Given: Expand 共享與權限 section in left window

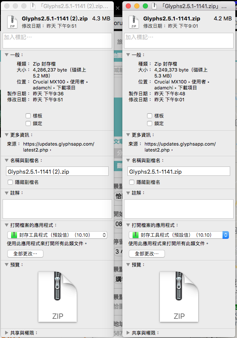Looking at the screenshot, I should click(x=6, y=333).
